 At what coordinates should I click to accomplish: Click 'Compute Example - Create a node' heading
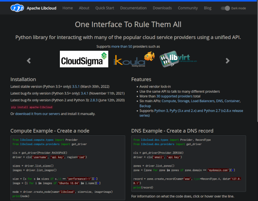click(50, 131)
